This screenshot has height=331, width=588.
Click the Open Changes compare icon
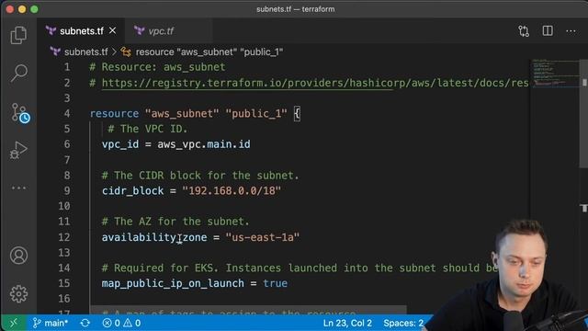click(x=524, y=31)
